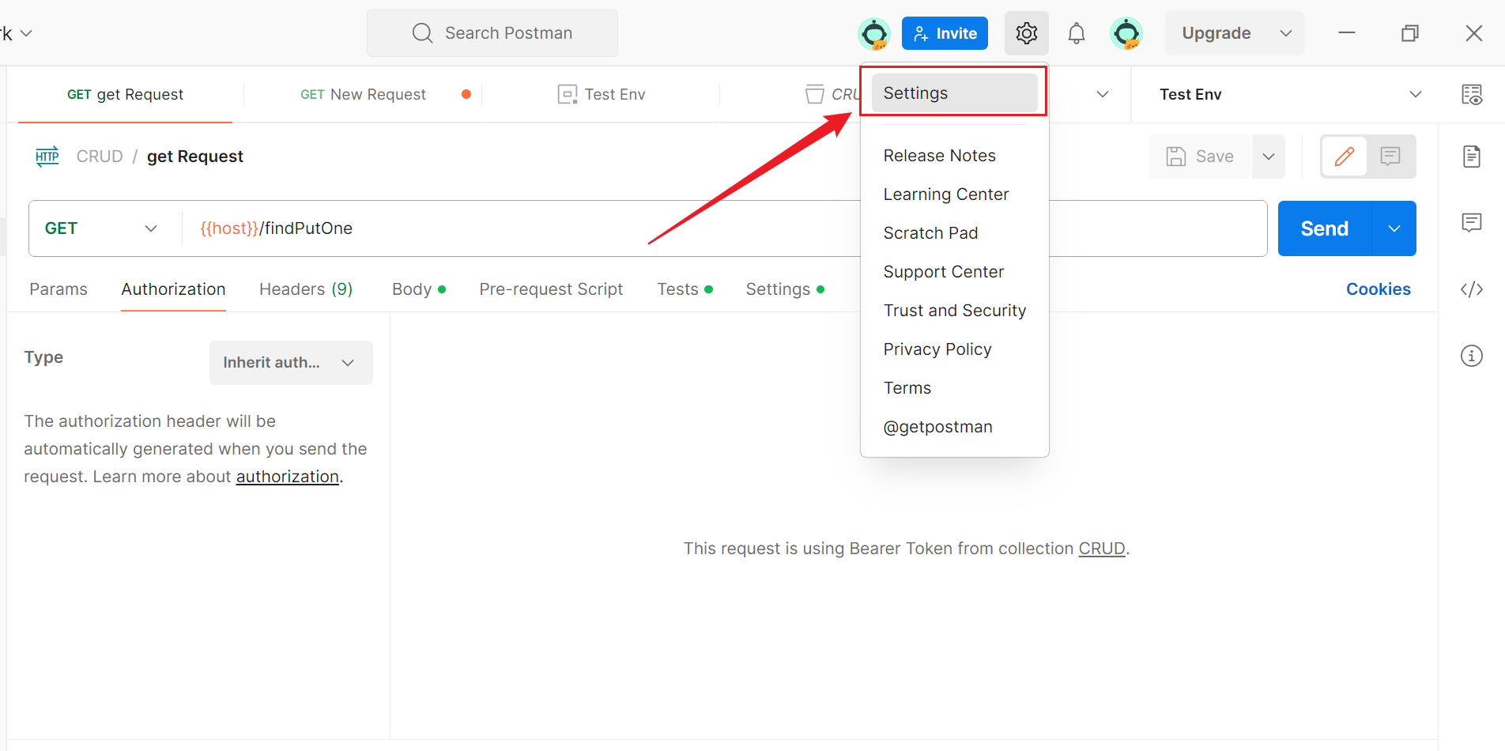Open the Cookies link
Viewport: 1505px width, 751px height.
[1378, 289]
